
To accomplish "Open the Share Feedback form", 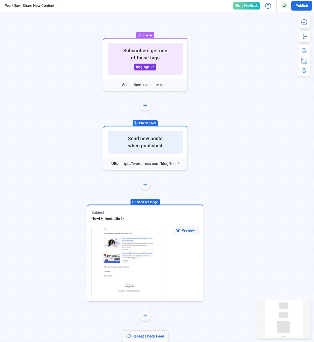I will click(246, 6).
